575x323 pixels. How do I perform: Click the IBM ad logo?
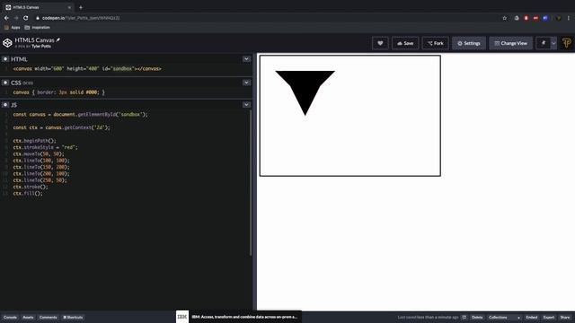tap(182, 317)
